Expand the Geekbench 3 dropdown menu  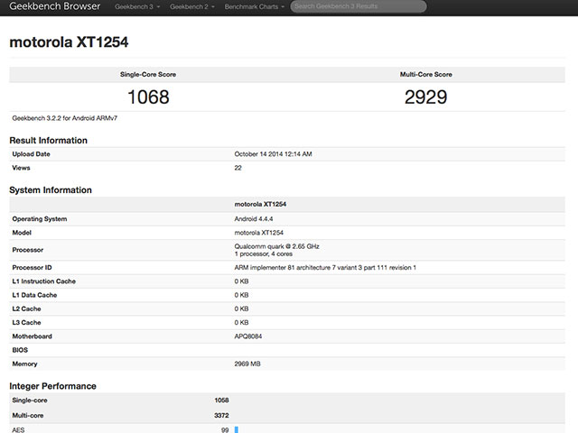137,6
